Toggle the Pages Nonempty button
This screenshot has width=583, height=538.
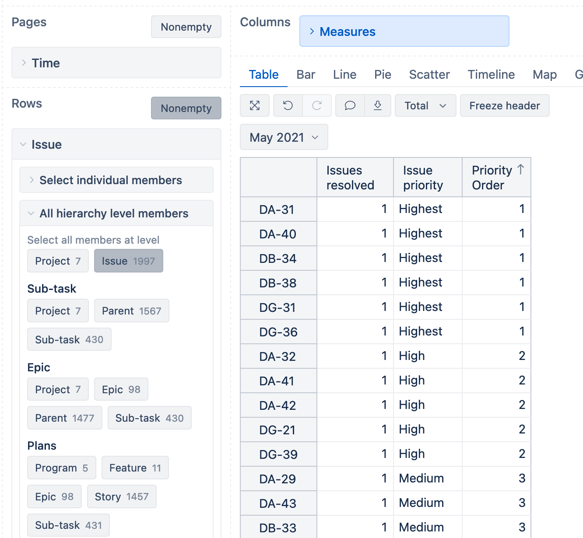pyautogui.click(x=186, y=27)
